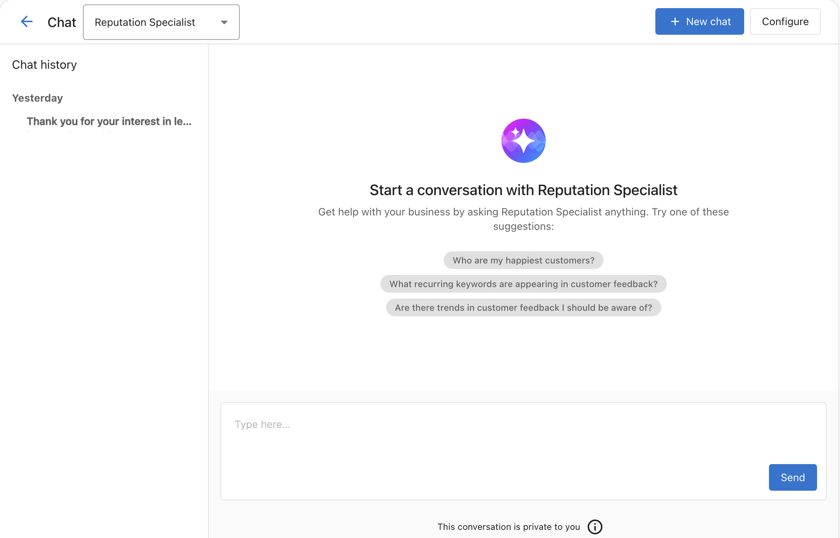Click the Chat history heading
Image resolution: width=840 pixels, height=538 pixels.
tap(44, 64)
